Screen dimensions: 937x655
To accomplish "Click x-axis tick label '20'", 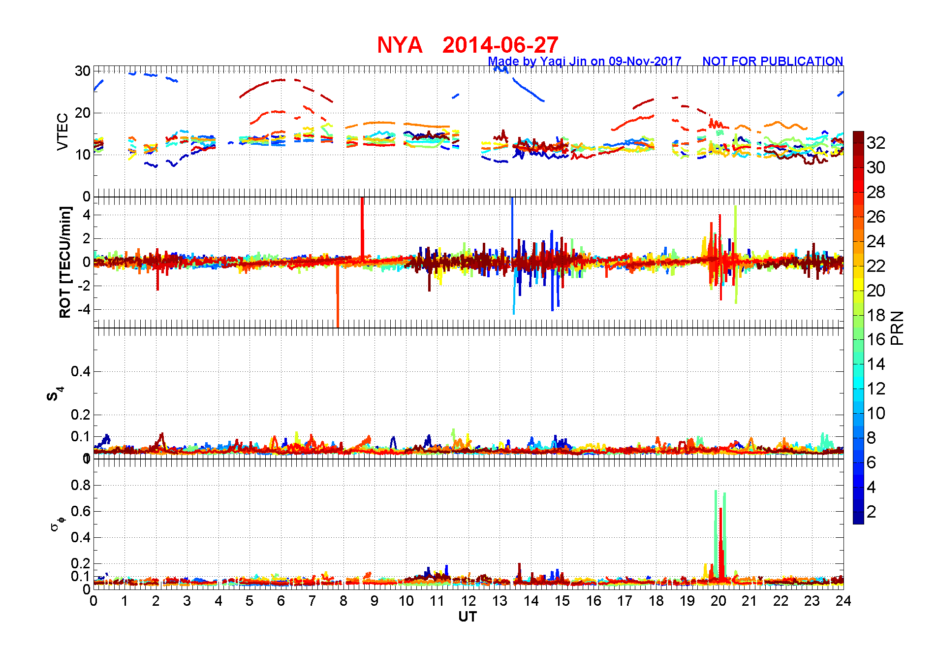I will coord(718,601).
